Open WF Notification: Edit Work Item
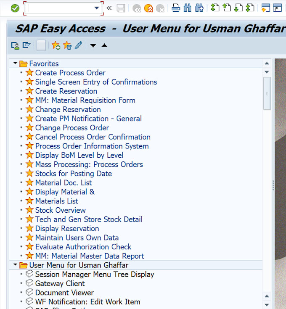 [88, 302]
